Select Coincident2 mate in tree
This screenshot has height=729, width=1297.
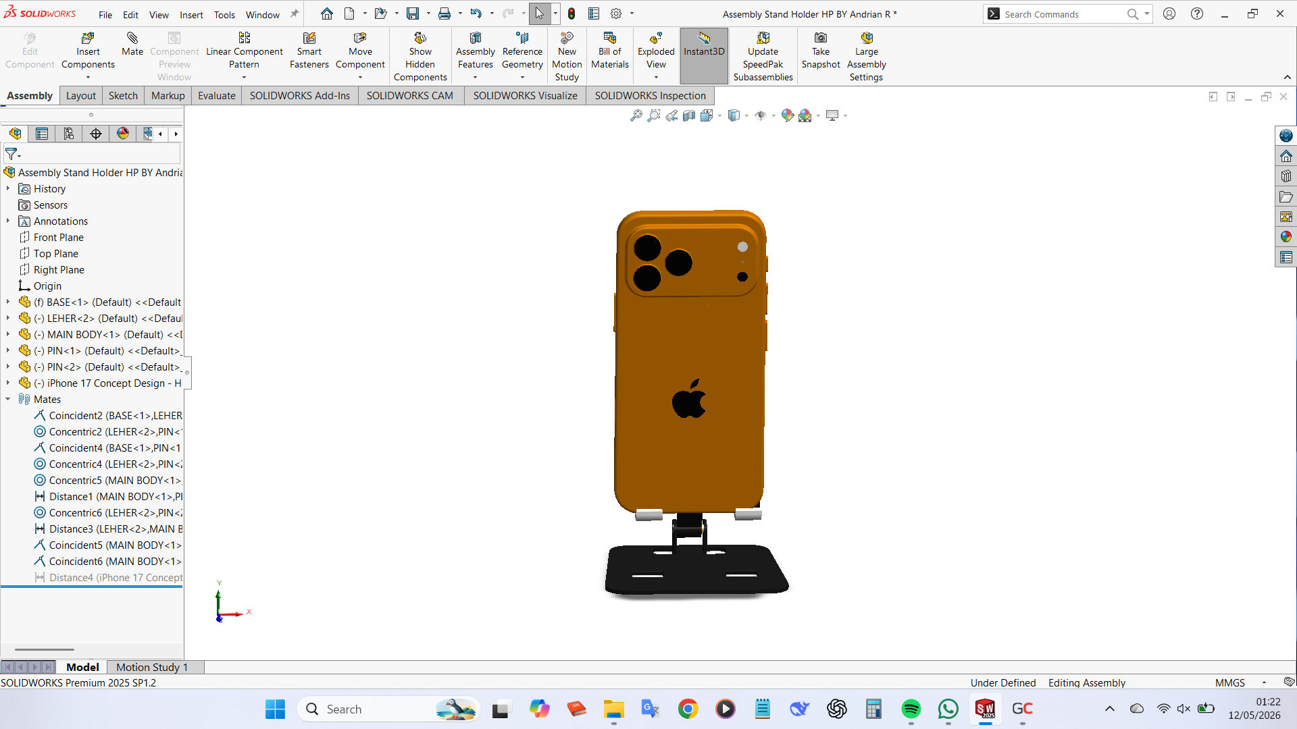coord(108,416)
